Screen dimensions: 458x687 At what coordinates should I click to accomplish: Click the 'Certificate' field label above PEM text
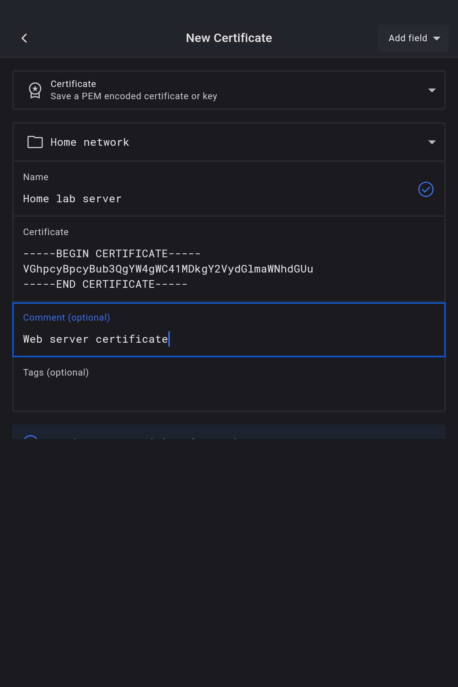click(46, 232)
